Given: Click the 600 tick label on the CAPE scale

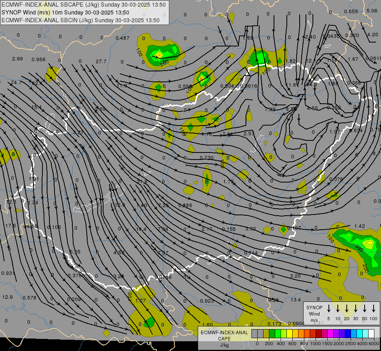Looking at the screenshot, I should (x=292, y=344).
